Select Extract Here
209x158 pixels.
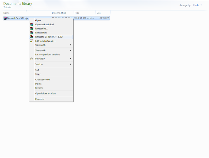[x=51, y=33]
